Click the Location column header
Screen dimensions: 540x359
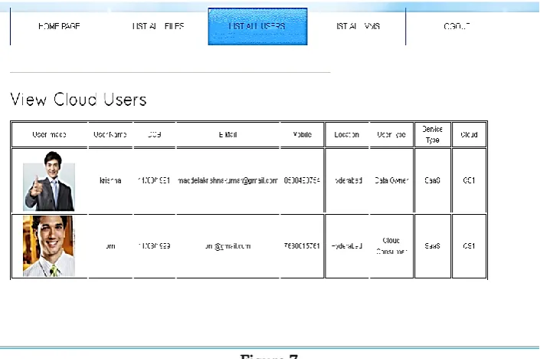[x=346, y=134]
